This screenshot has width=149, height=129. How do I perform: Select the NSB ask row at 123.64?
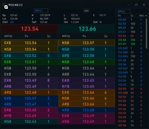87,68
